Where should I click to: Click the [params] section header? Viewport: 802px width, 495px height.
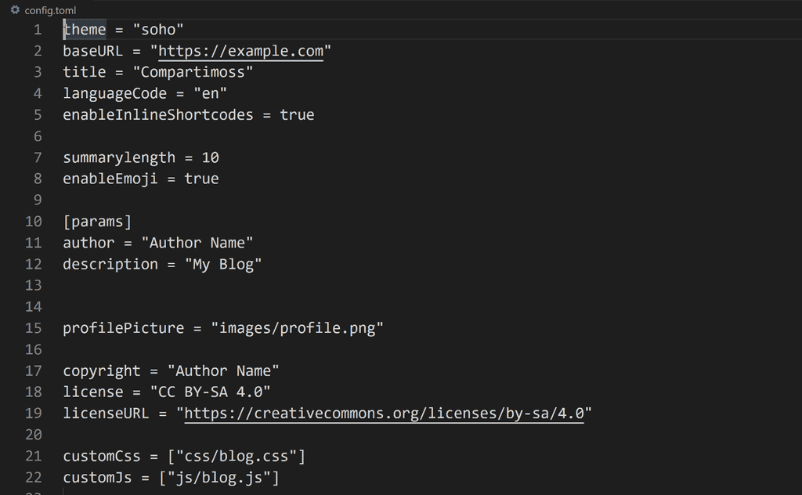click(97, 222)
